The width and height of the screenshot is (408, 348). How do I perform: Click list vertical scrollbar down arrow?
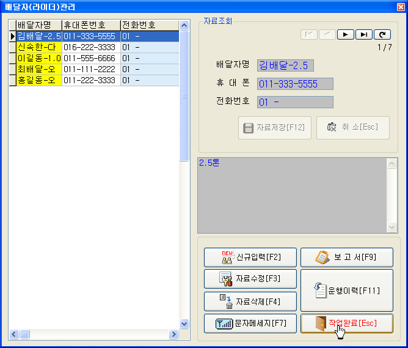(184, 324)
